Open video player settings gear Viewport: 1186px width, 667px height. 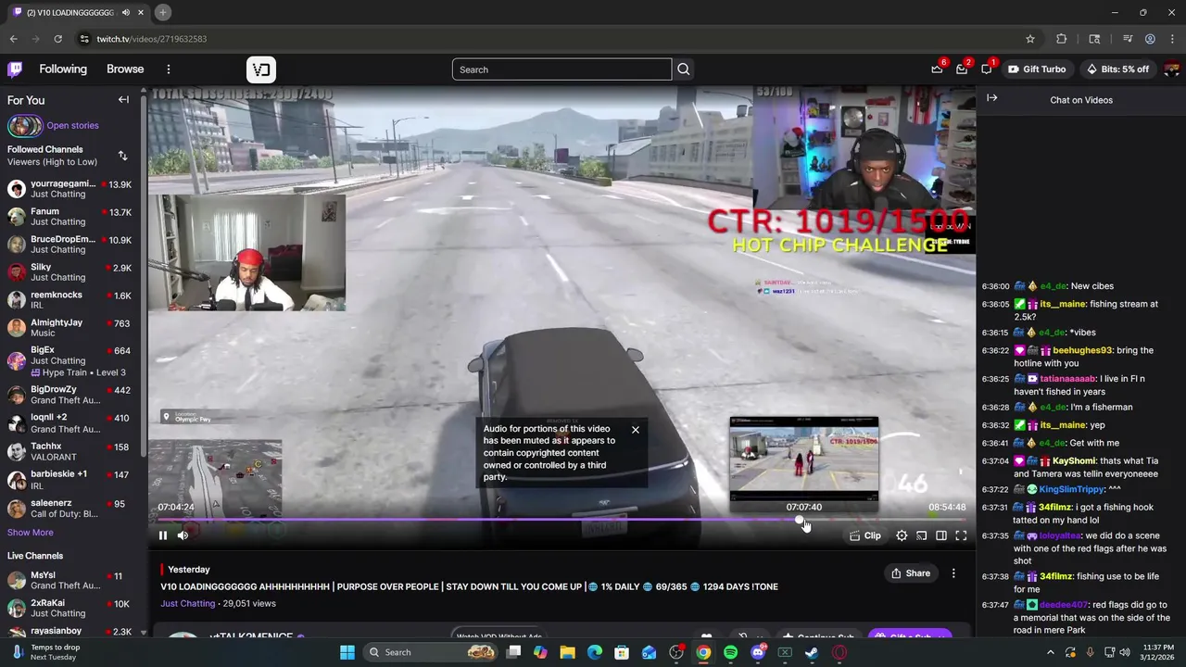point(902,535)
